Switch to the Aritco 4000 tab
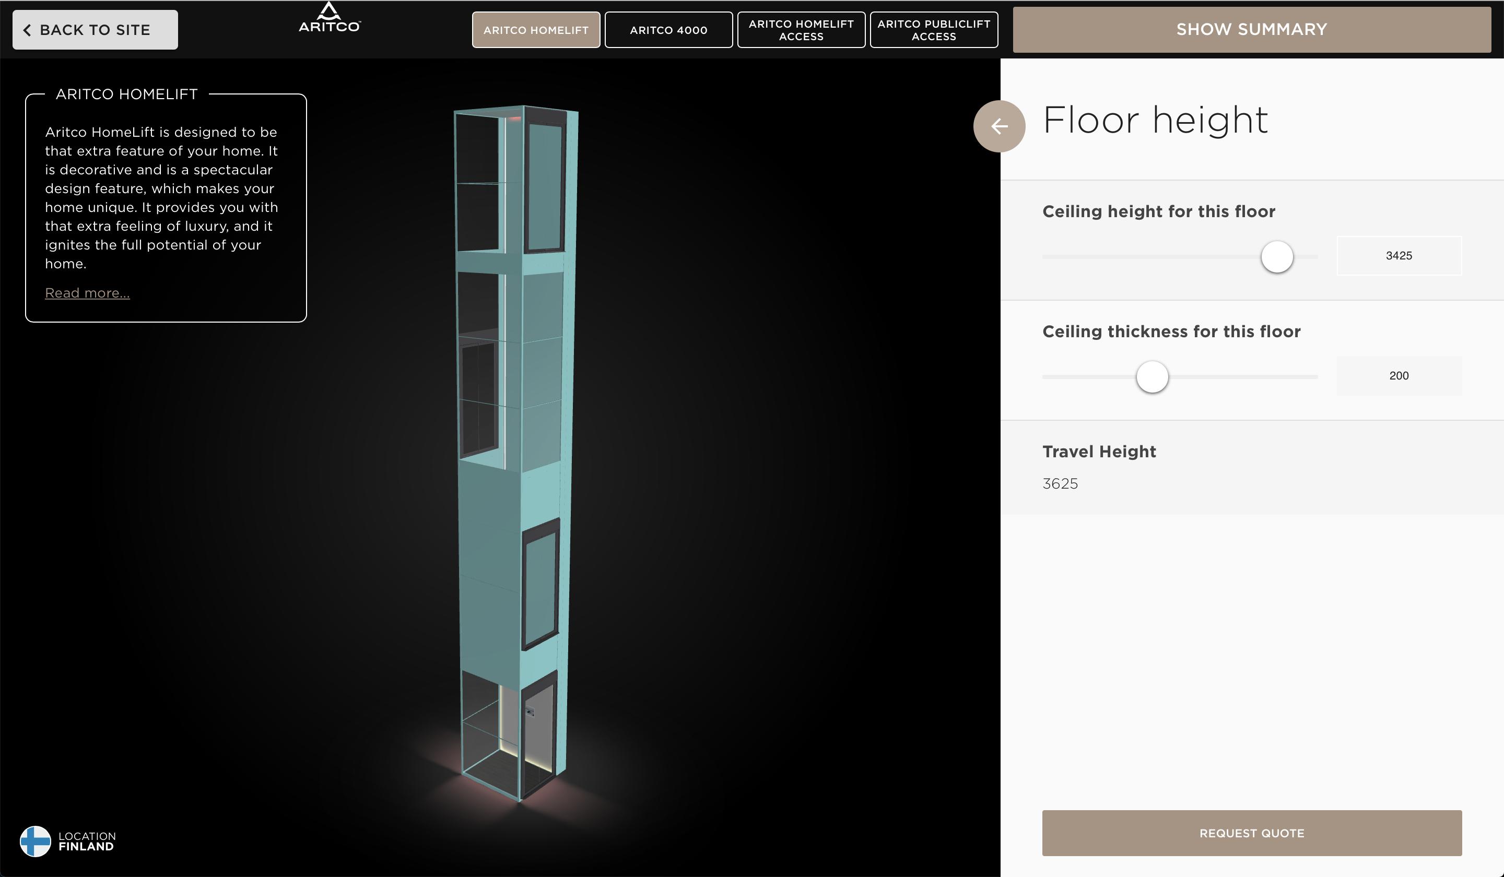 pyautogui.click(x=668, y=30)
